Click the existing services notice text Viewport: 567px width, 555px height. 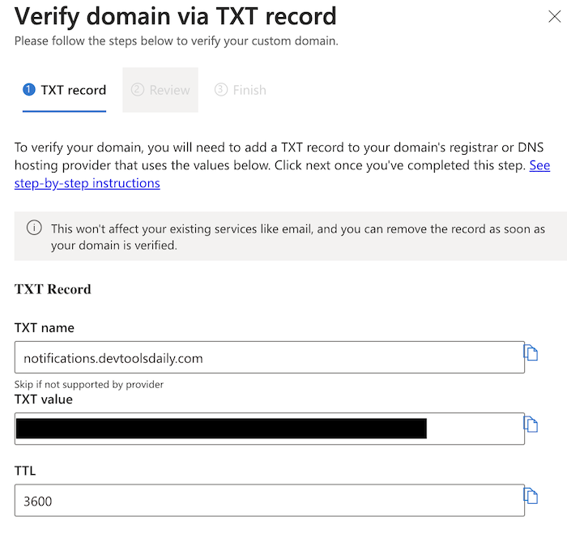point(298,237)
